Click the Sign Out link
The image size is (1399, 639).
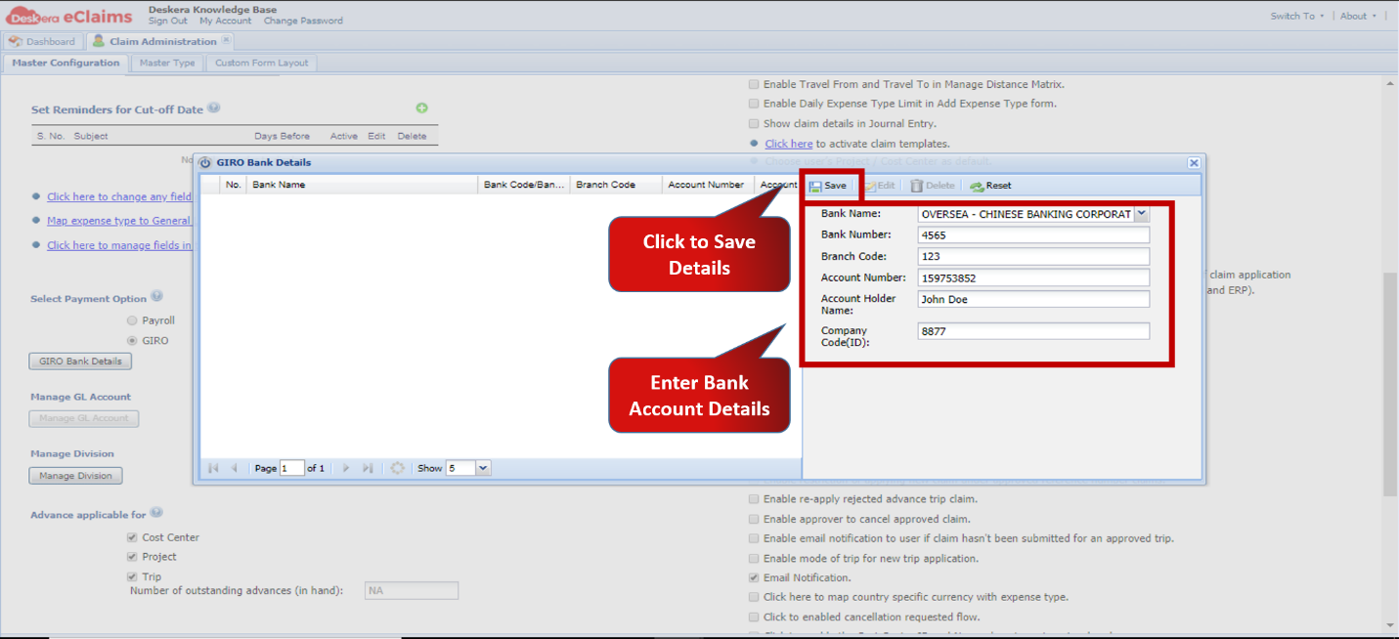(x=168, y=21)
